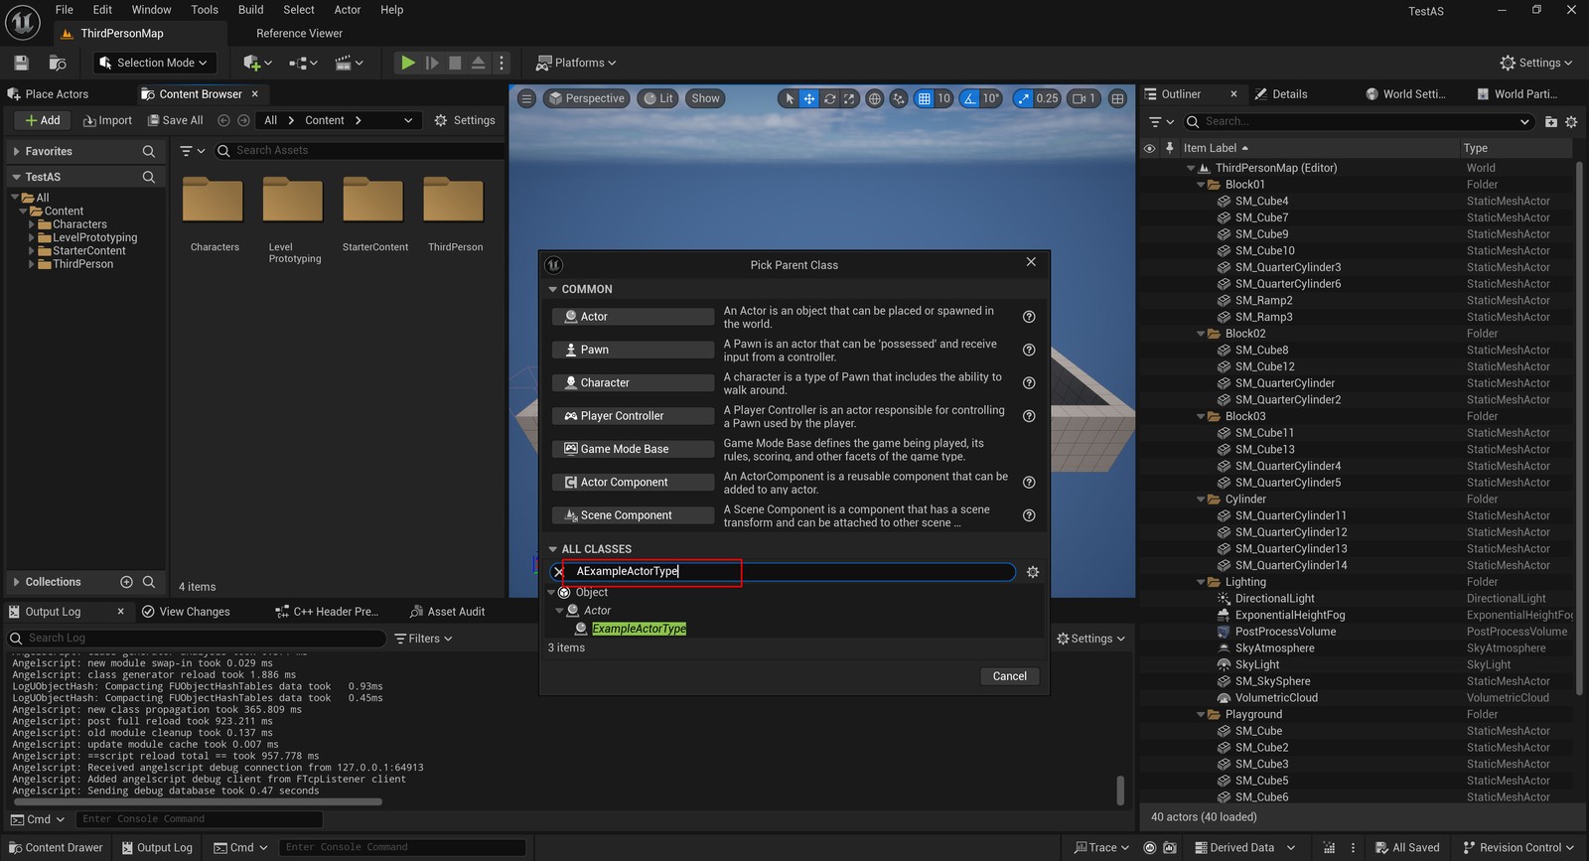1589x861 pixels.
Task: Open Outliner settings gear icon
Action: click(1571, 121)
